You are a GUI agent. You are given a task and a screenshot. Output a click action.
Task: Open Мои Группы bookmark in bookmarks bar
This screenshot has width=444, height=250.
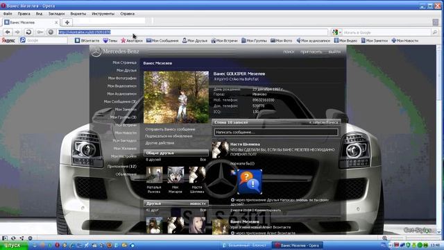254,40
